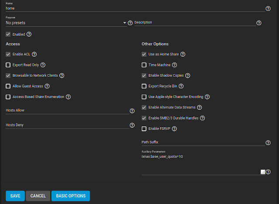Open help icon for Description field

(x=259, y=23)
